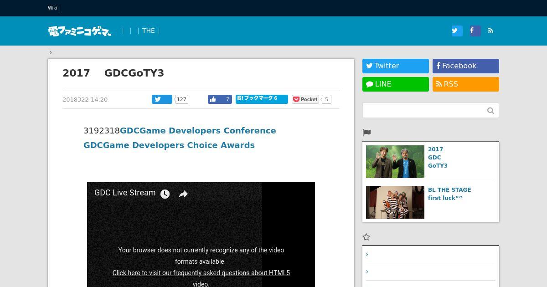
Task: Click the Pocket save button
Action: point(305,99)
